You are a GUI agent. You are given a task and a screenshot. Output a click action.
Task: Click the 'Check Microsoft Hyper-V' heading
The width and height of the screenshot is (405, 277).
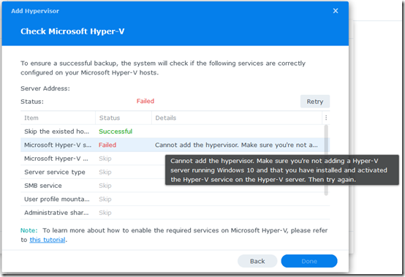[72, 31]
